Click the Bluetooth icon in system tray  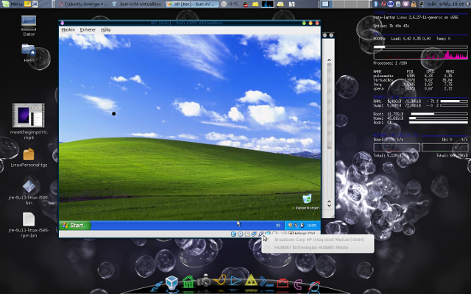click(375, 4)
